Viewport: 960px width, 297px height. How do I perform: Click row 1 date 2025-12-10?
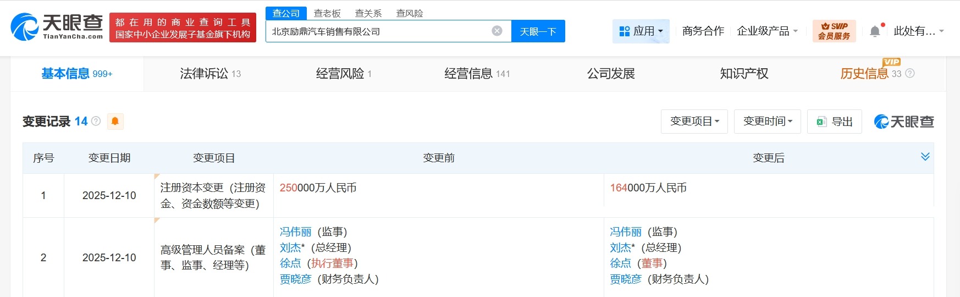coord(109,195)
